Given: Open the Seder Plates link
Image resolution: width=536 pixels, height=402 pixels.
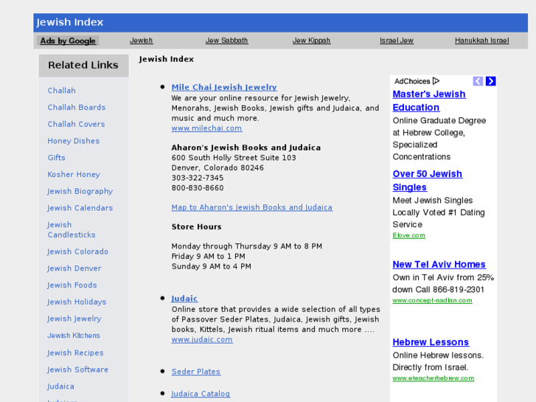Looking at the screenshot, I should click(x=196, y=372).
